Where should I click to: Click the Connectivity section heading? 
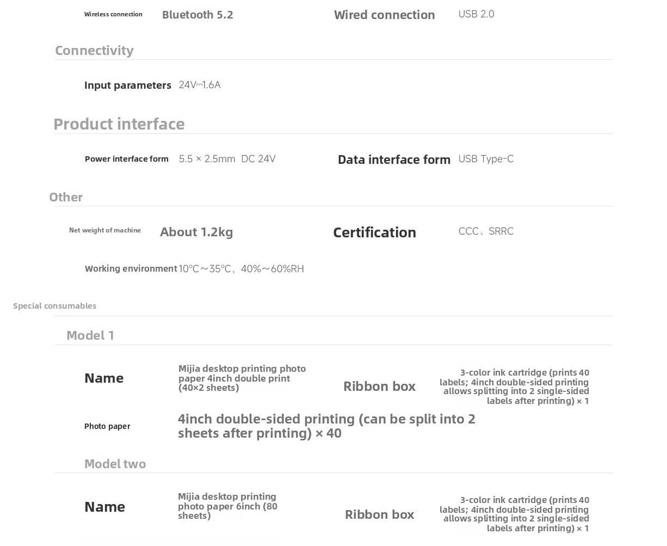coord(94,50)
